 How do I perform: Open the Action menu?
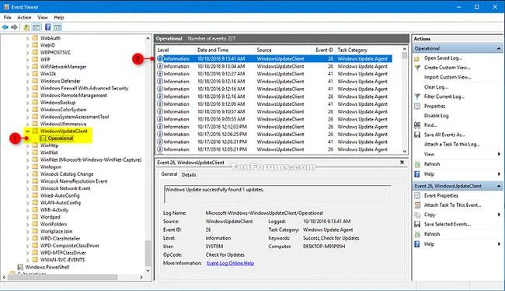coord(24,17)
